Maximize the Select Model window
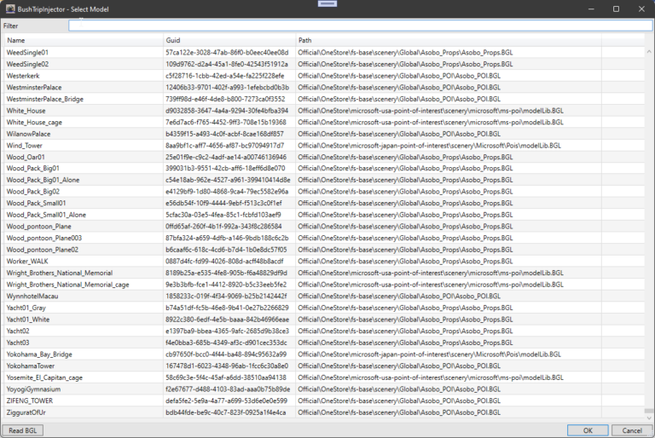Image resolution: width=655 pixels, height=438 pixels. click(x=615, y=8)
